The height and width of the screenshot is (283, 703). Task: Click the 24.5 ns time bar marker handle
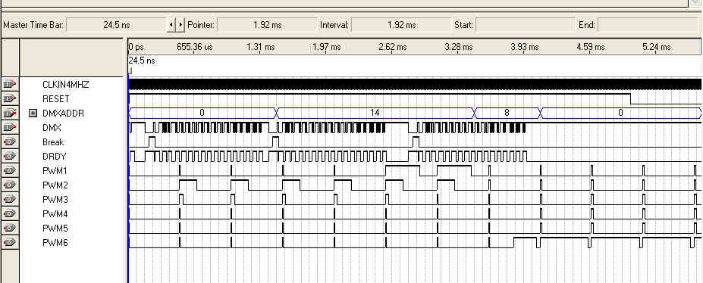130,70
